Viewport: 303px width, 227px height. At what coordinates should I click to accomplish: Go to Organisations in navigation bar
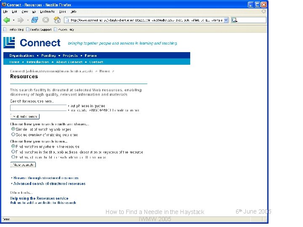[x=22, y=55]
